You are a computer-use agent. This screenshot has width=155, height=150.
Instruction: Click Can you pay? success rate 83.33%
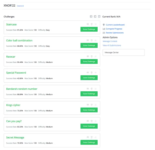(x=14, y=127)
